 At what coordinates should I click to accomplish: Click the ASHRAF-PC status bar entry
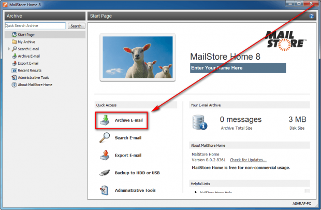pos(301,203)
